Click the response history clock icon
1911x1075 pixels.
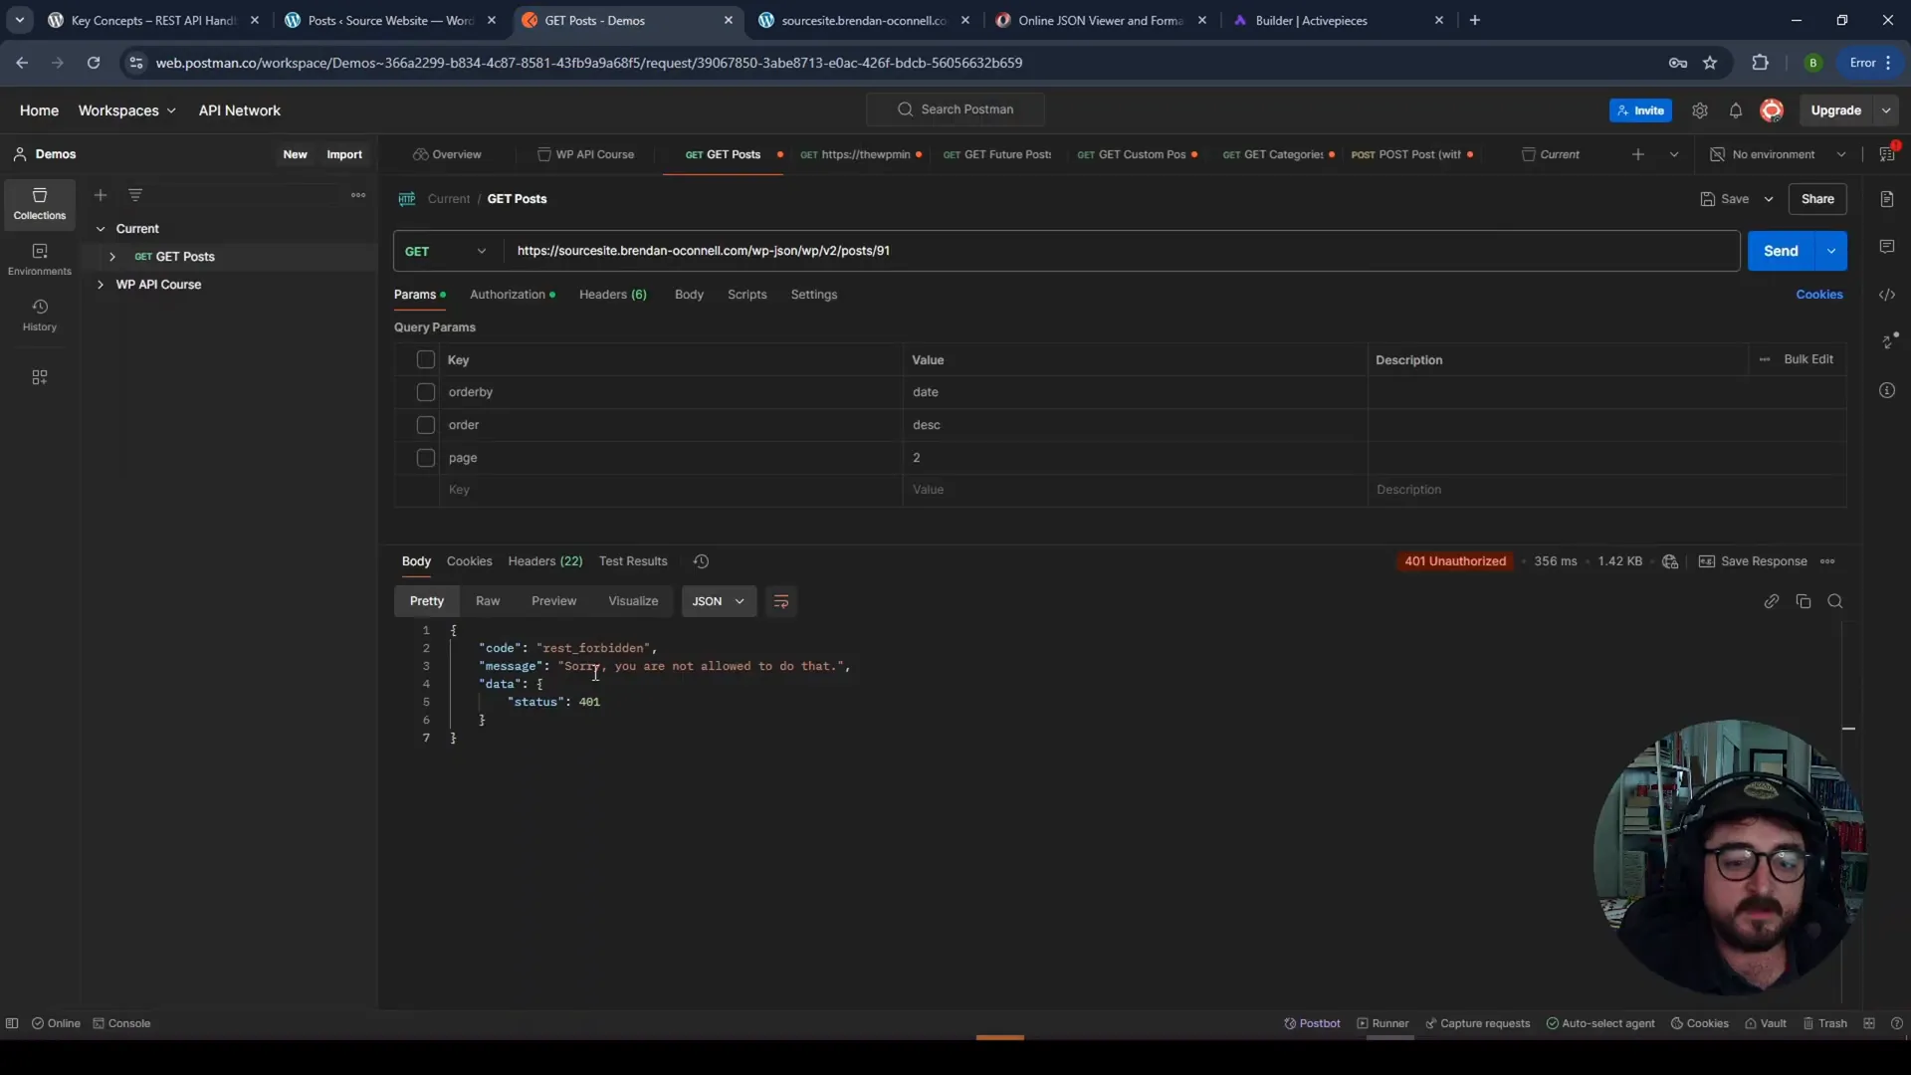tap(701, 561)
